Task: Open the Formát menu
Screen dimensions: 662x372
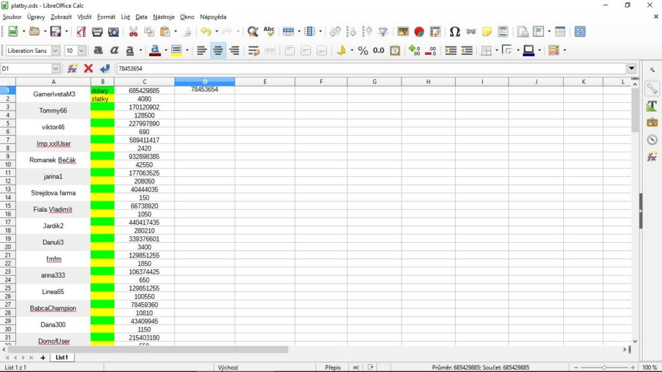Action: point(106,16)
